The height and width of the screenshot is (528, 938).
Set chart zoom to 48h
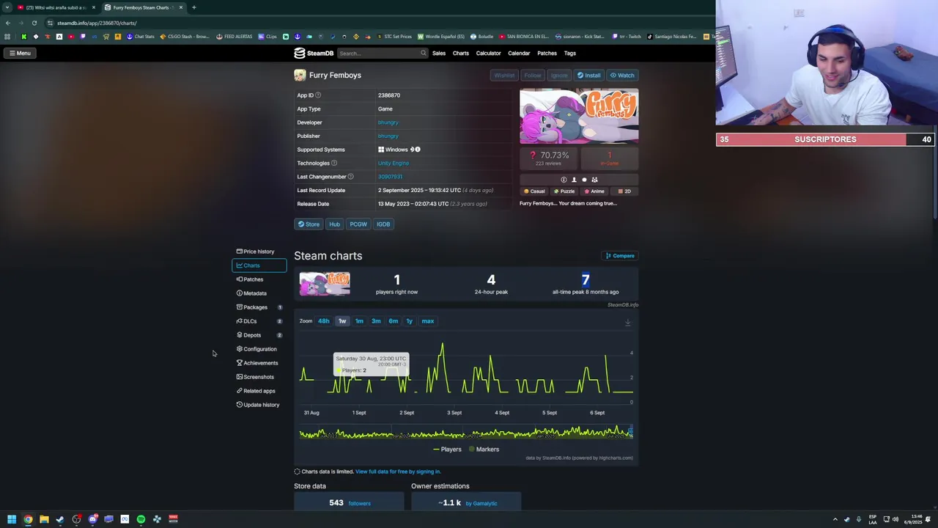[323, 321]
